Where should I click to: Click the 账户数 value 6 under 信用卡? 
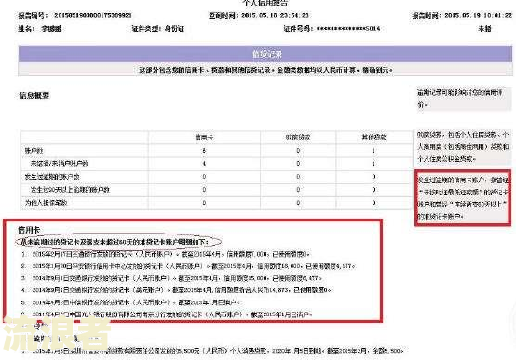click(x=204, y=151)
